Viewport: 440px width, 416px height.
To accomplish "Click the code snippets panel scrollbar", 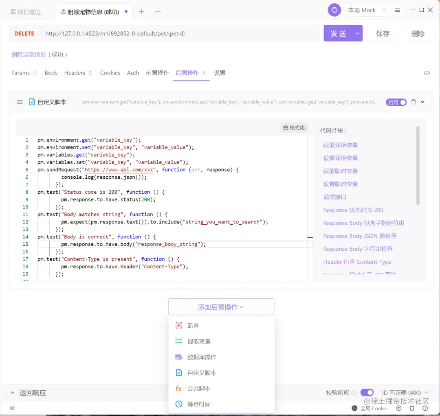I will (418, 165).
